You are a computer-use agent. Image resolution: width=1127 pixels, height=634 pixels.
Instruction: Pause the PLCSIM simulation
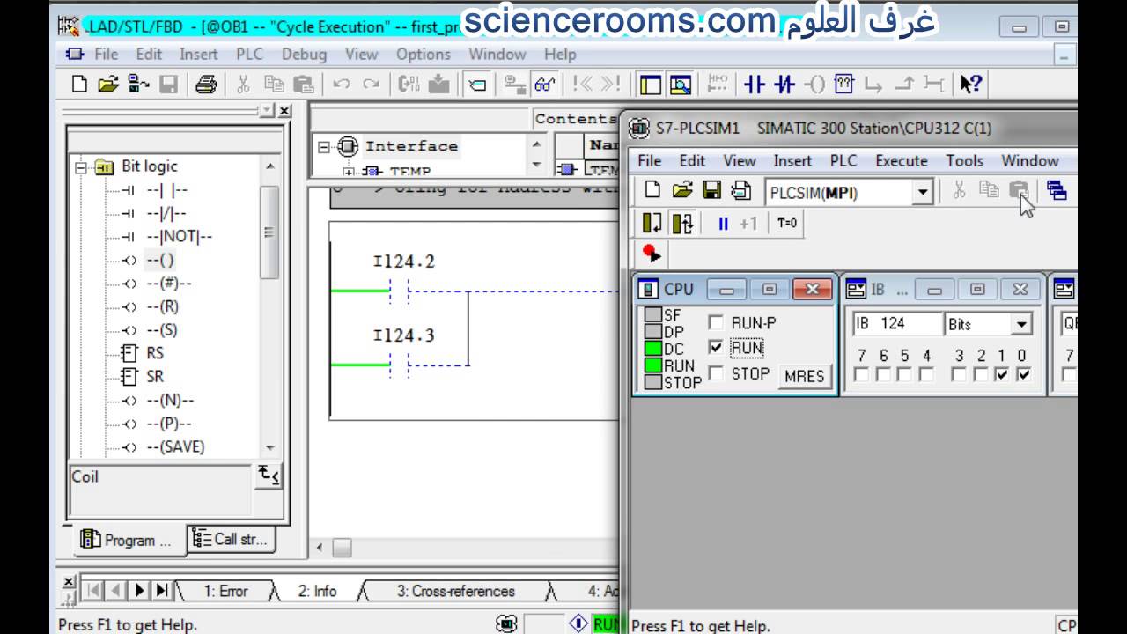point(723,224)
